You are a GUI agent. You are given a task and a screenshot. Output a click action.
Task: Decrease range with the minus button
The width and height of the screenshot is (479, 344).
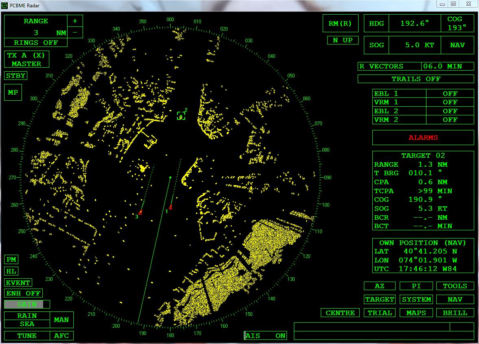pyautogui.click(x=75, y=32)
